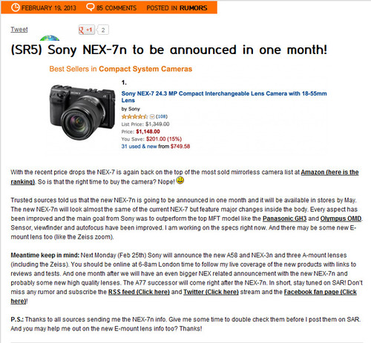Click the (108) reviews count link
Image resolution: width=371 pixels, height=343 pixels.
point(162,116)
